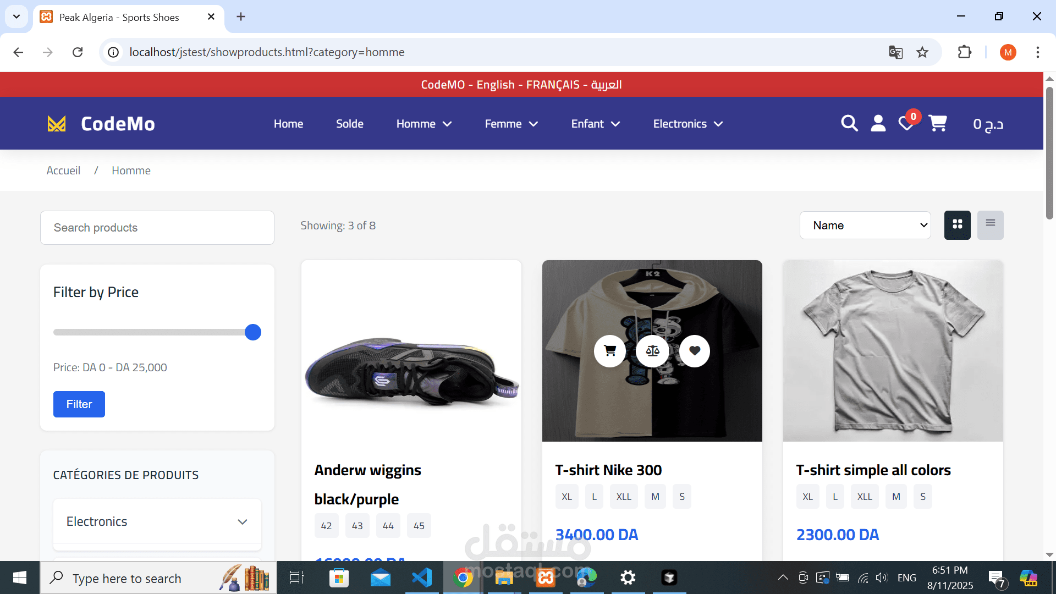The image size is (1056, 594).
Task: Go to Accueil breadcrumb link
Action: pos(63,170)
